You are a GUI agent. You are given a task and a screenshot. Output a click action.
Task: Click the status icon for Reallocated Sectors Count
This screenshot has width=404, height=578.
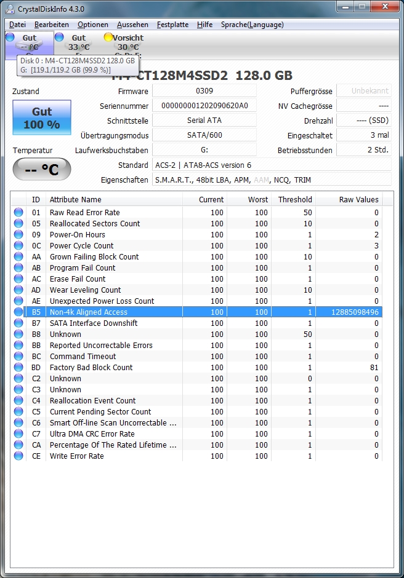18,223
